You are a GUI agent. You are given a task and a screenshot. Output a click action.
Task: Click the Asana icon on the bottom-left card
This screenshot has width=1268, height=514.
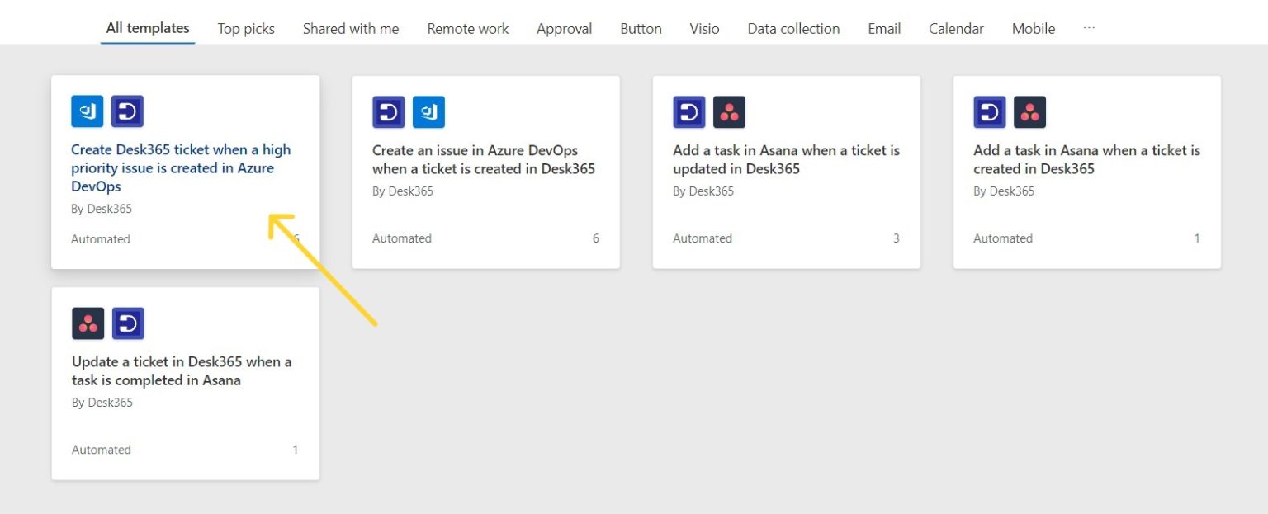coord(88,323)
